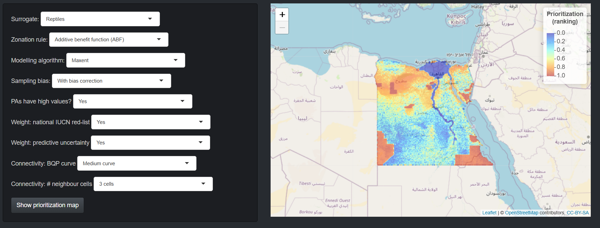Expand the BQP curve dropdown
This screenshot has width=600, height=228.
click(x=137, y=163)
